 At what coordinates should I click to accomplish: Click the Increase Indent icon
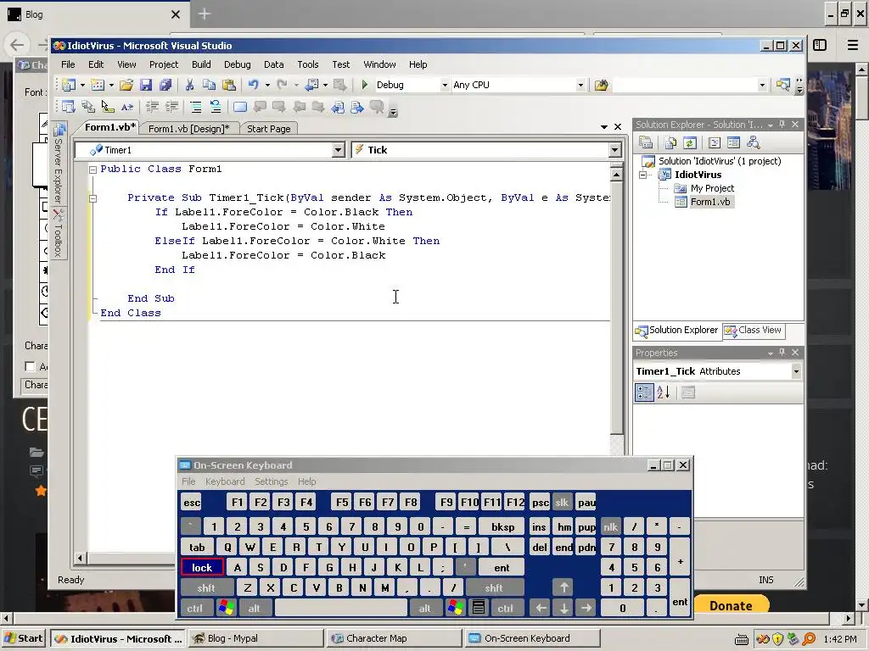tap(171, 107)
